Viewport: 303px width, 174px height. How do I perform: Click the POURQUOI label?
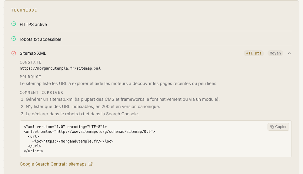tap(31, 77)
